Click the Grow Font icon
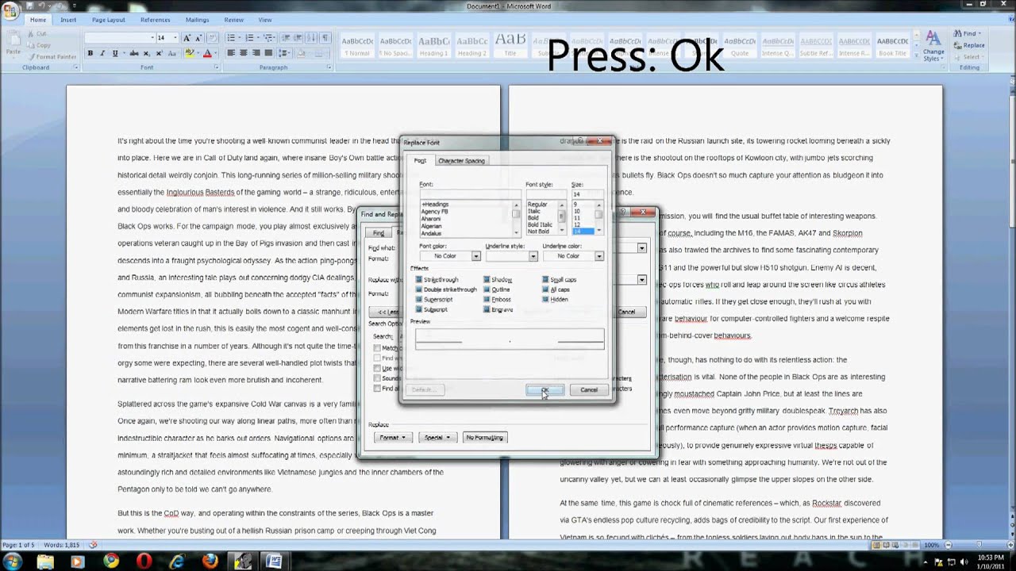 pyautogui.click(x=187, y=37)
